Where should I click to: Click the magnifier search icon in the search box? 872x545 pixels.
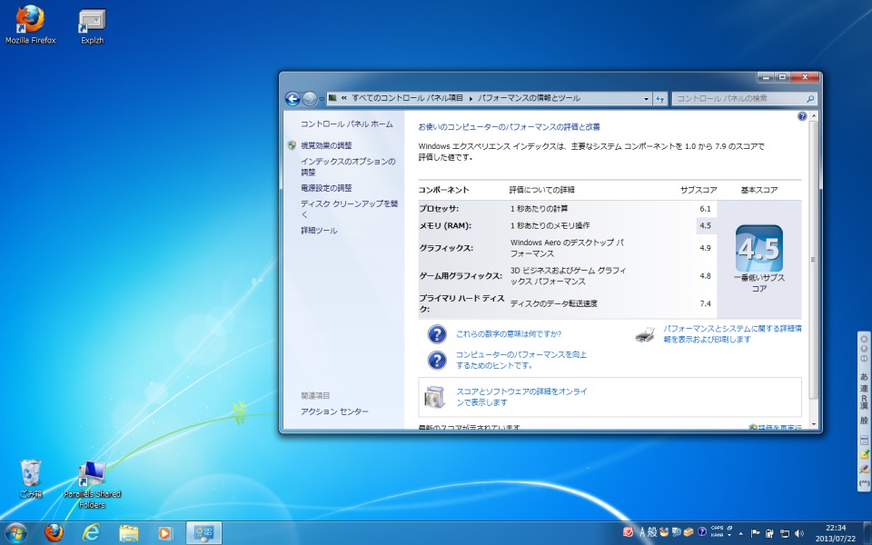coord(810,98)
